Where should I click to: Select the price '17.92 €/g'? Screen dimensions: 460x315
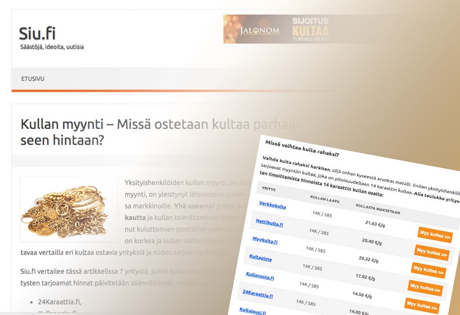point(365,277)
